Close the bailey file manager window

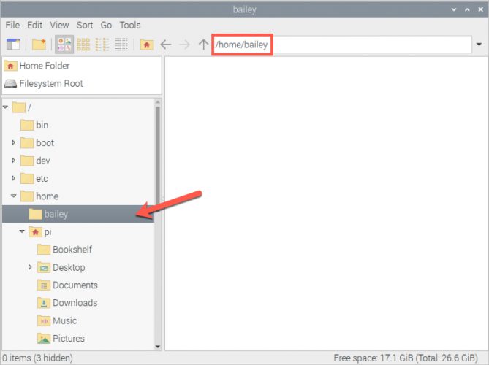point(480,9)
